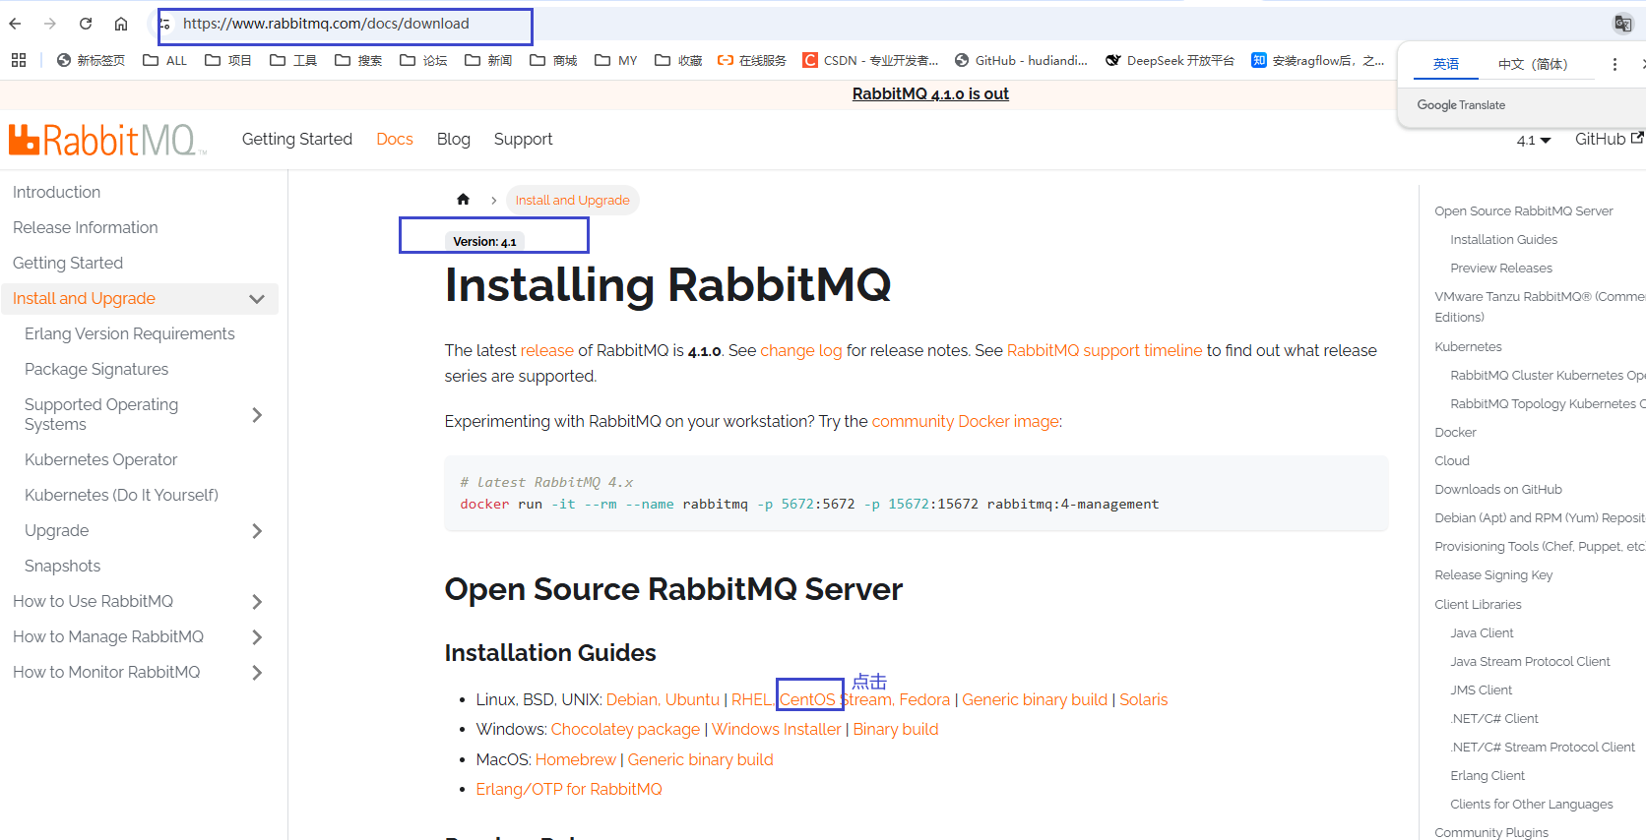1646x840 pixels.
Task: Open the 新闻 bookmarks folder
Action: click(x=488, y=60)
